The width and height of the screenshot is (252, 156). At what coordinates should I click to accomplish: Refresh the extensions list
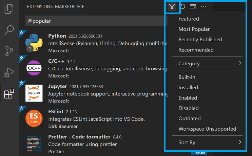click(x=183, y=6)
